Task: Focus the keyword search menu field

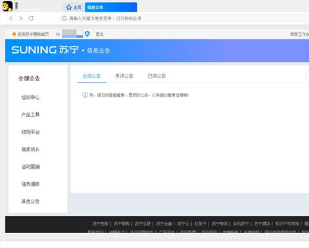Action: coord(185,19)
